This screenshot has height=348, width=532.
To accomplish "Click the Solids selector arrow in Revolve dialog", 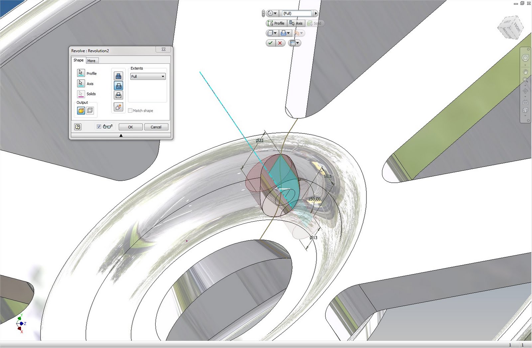I will click(81, 94).
